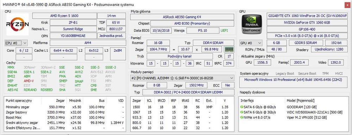The height and width of the screenshot is (135, 352).
Task: Click the AVX2 feature label
Action: pos(79,72)
